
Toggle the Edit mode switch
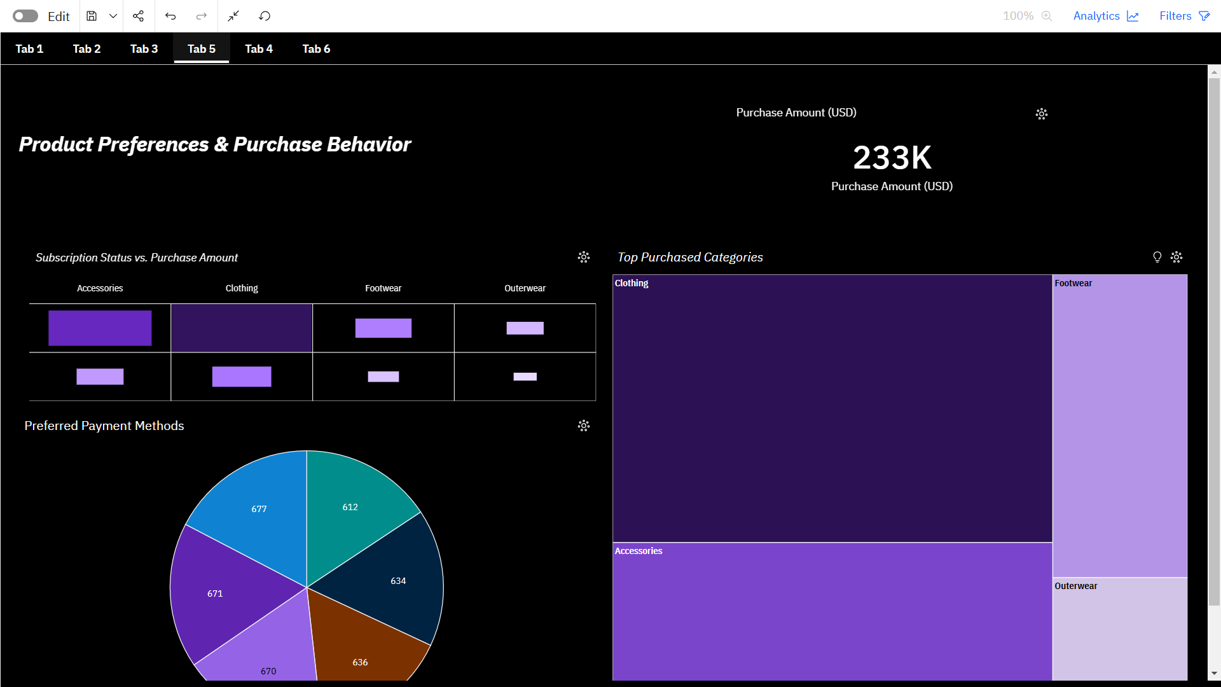pos(25,16)
